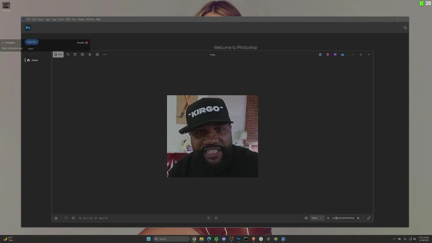The height and width of the screenshot is (243, 432).
Task: Open Photoshop Help menu
Action: tap(98, 19)
